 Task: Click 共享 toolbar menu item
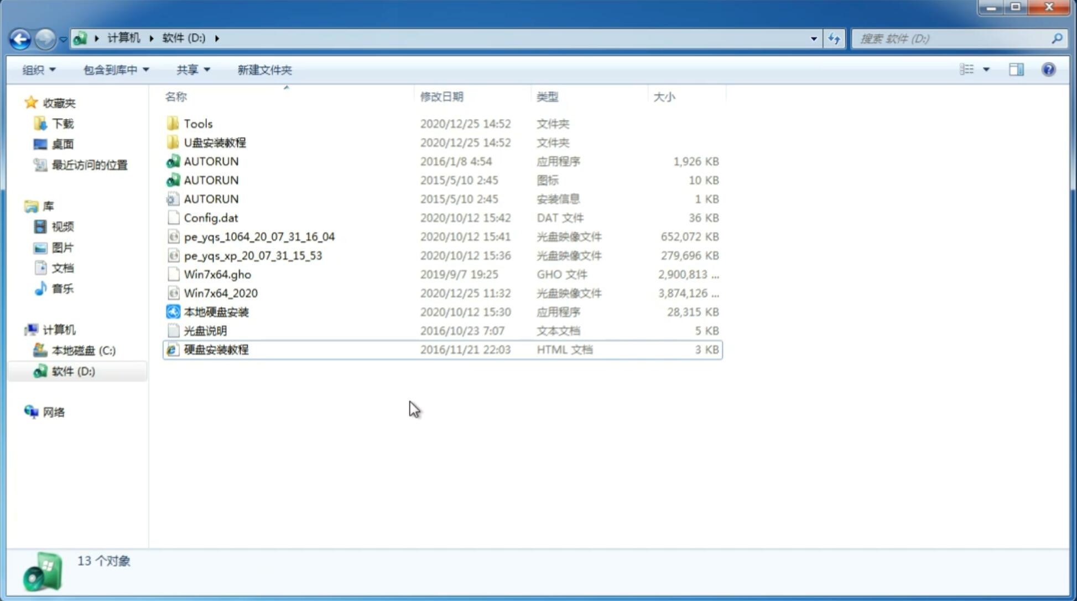tap(191, 70)
